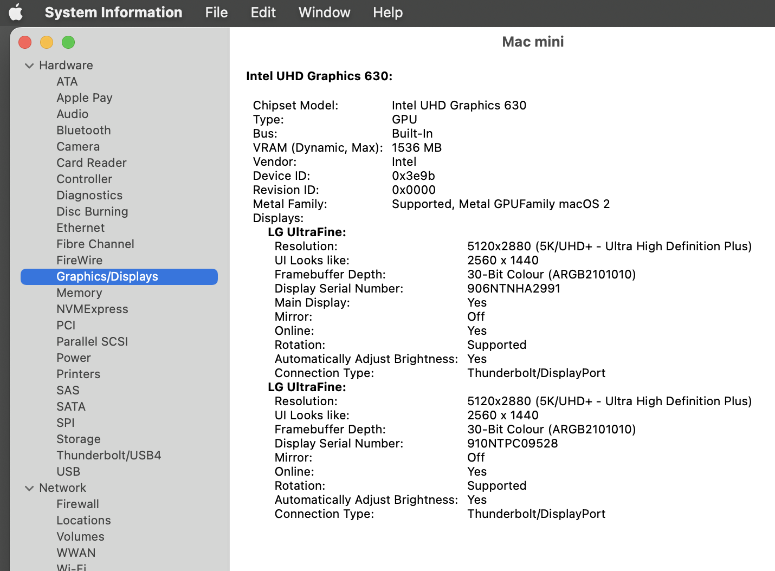Open the Window menu
Viewport: 775px width, 571px height.
[x=324, y=12]
